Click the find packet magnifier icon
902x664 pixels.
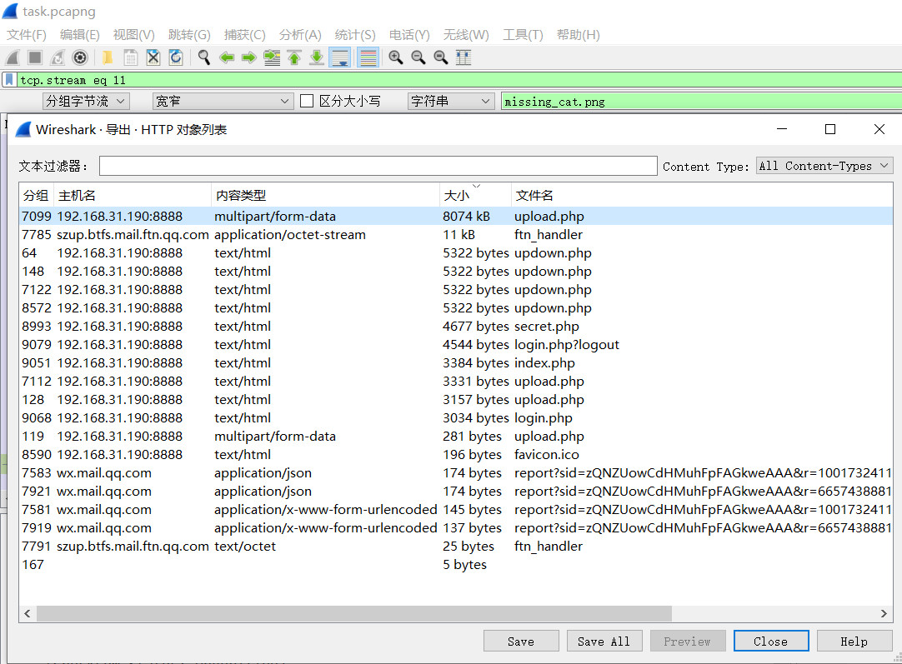[203, 57]
